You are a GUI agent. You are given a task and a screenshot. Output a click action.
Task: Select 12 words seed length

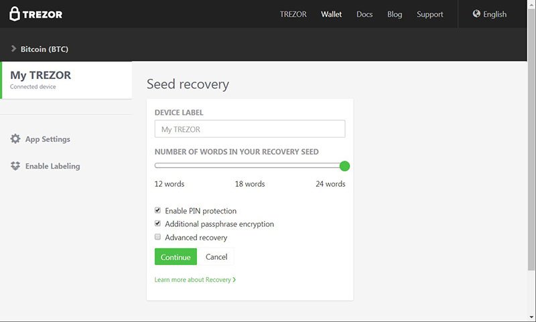170,183
